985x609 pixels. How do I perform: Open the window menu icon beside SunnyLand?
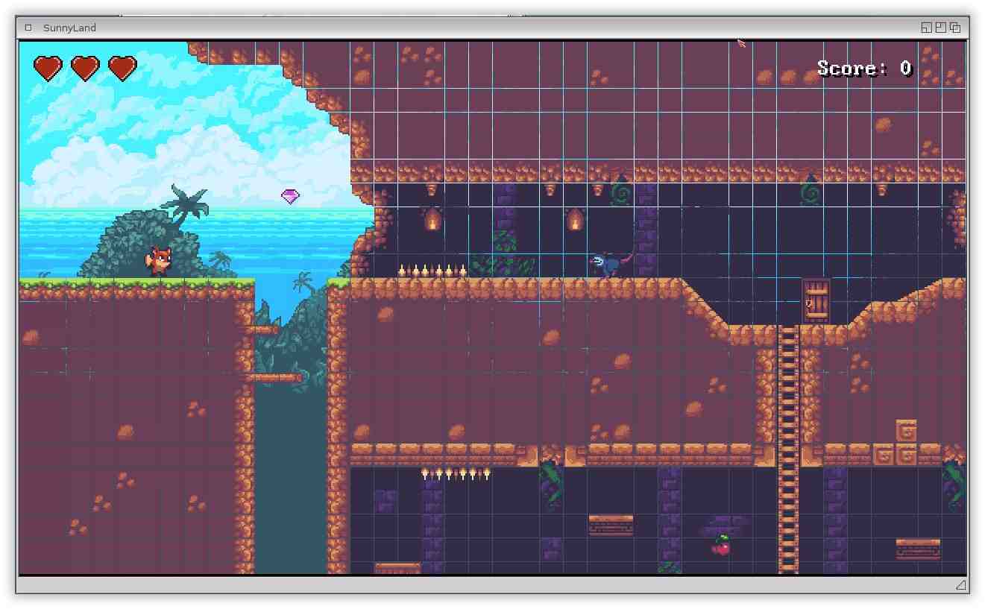click(28, 28)
